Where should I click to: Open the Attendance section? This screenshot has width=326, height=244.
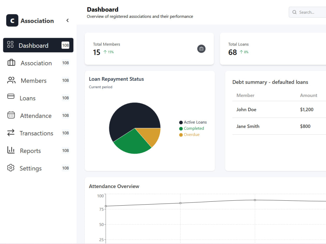[38, 115]
